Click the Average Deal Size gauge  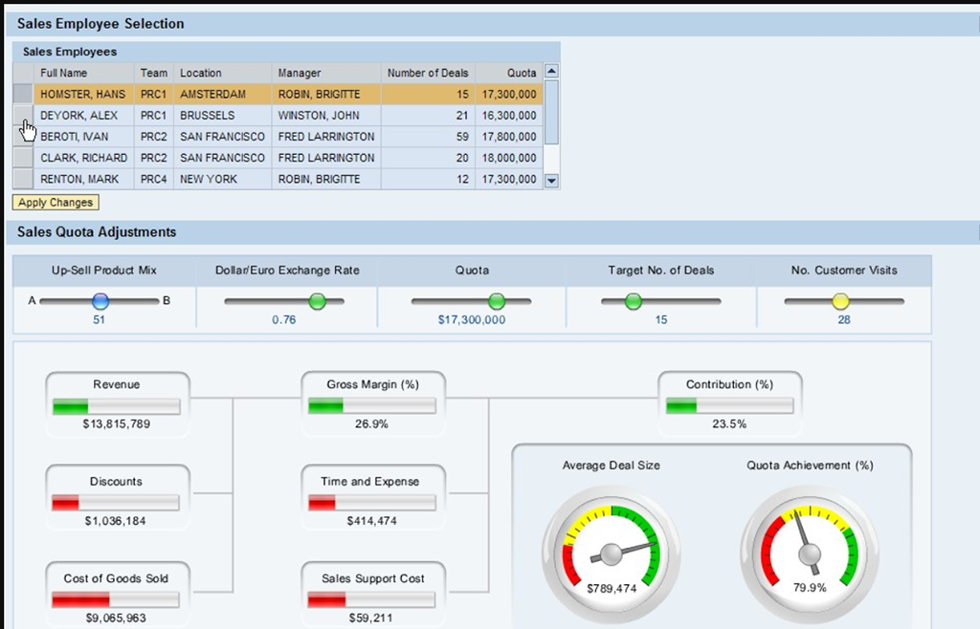[x=611, y=553]
